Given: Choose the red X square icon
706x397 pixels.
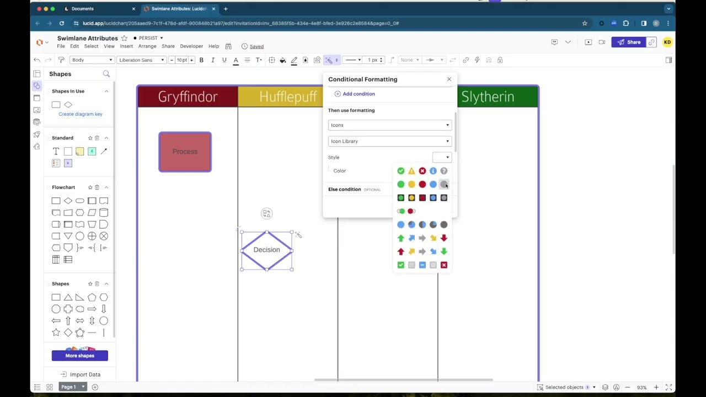Looking at the screenshot, I should point(444,265).
